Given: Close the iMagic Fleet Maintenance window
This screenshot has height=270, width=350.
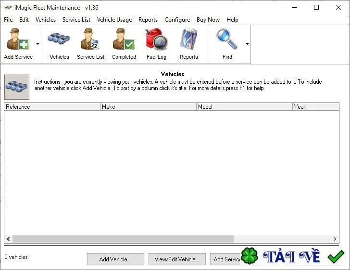Looking at the screenshot, I should pos(338,7).
